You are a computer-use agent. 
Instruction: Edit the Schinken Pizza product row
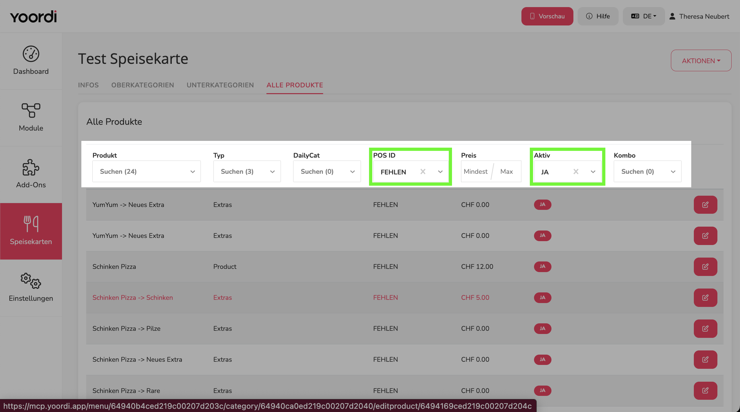[x=705, y=267]
